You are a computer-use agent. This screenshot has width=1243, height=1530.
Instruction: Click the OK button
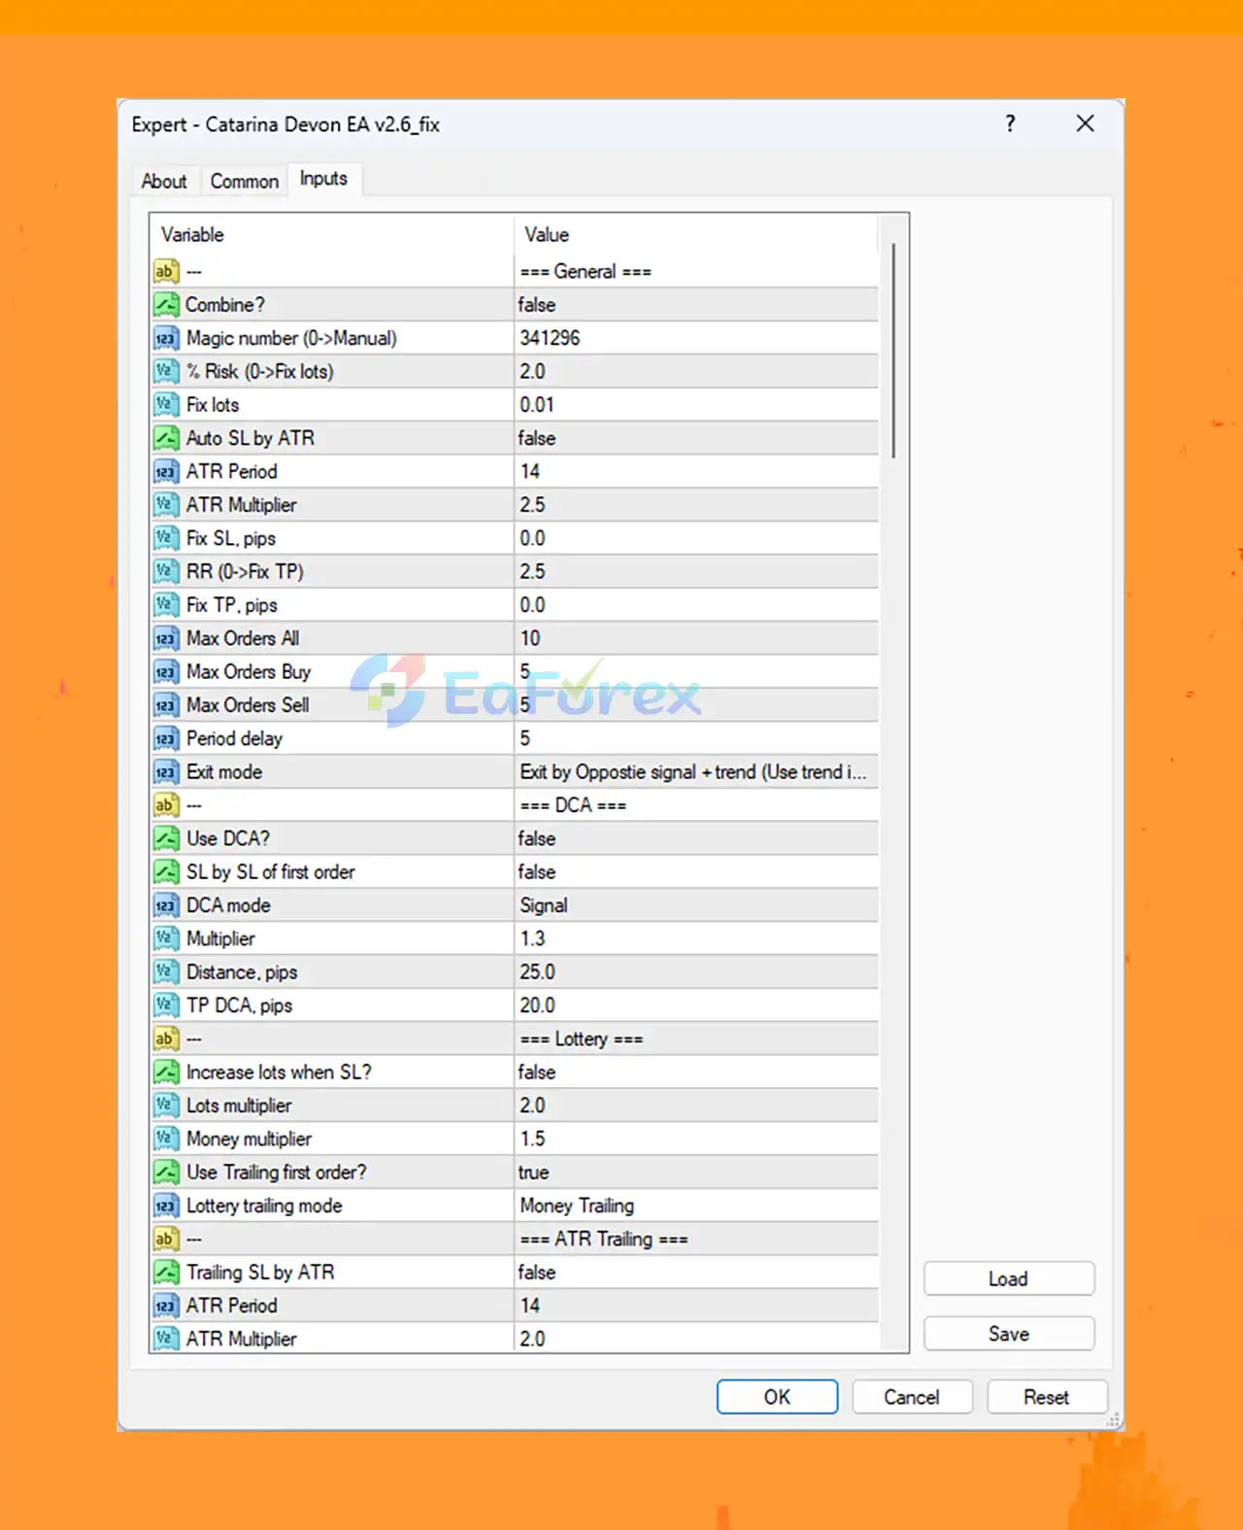click(777, 1397)
